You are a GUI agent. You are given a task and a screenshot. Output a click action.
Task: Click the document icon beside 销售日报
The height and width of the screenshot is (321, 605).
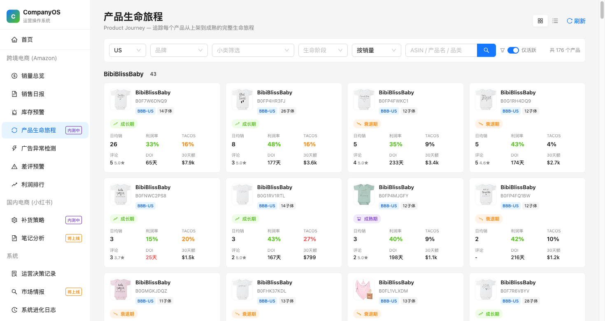pos(14,94)
